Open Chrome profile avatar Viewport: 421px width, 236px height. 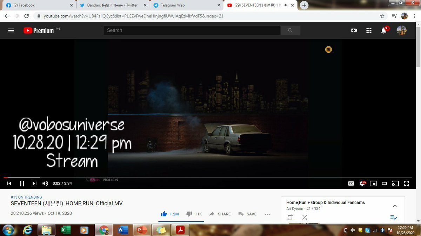(x=404, y=16)
